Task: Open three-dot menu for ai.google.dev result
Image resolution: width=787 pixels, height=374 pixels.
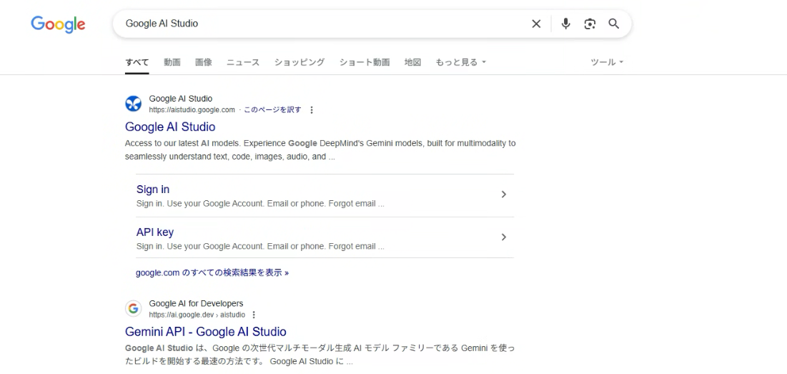Action: pos(254,315)
